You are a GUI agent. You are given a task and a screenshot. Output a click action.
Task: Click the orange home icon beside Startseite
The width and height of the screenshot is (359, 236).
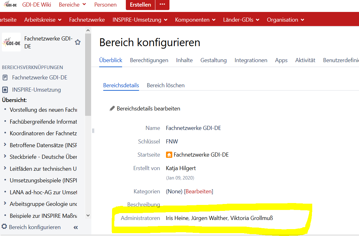169,155
